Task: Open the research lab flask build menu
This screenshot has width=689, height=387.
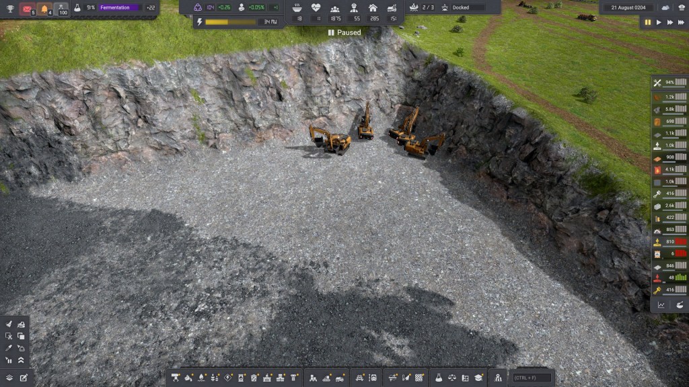Action: click(x=438, y=378)
